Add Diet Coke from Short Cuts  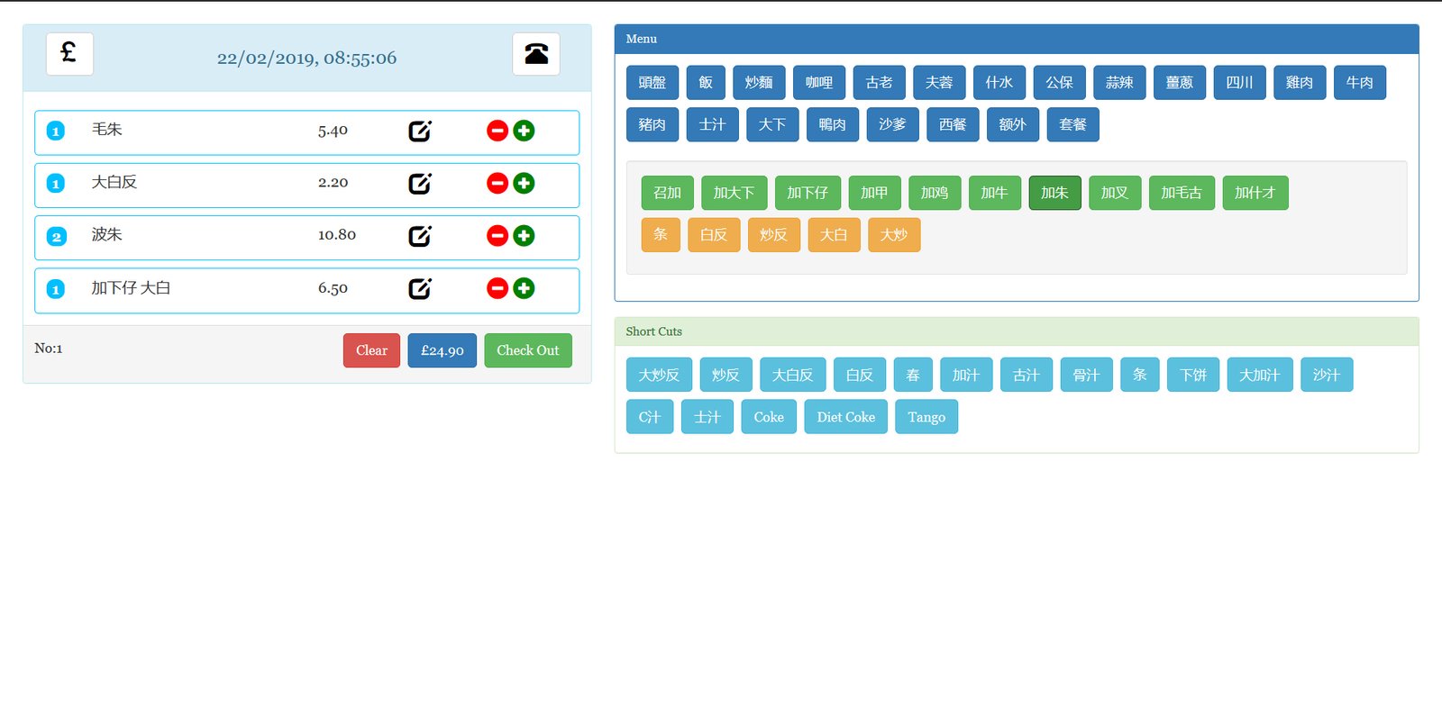(845, 417)
